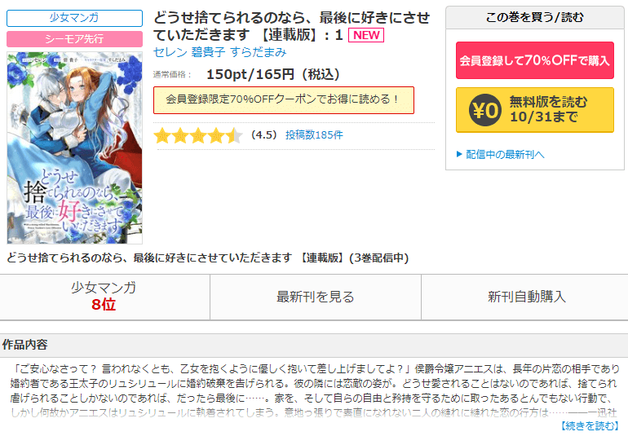Select the 少女マンガ 8位 ranking tab
The image size is (628, 436).
[x=104, y=297]
